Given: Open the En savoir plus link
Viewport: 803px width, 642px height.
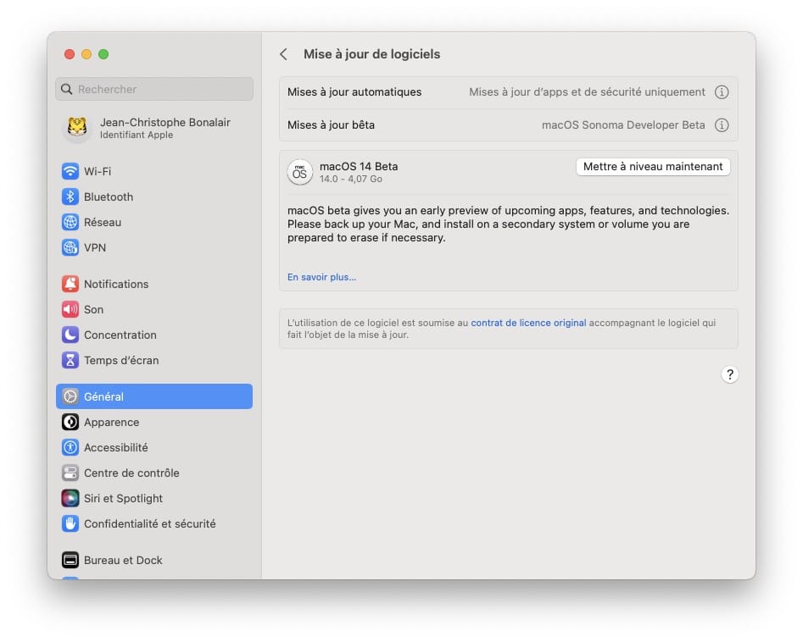Looking at the screenshot, I should click(321, 277).
